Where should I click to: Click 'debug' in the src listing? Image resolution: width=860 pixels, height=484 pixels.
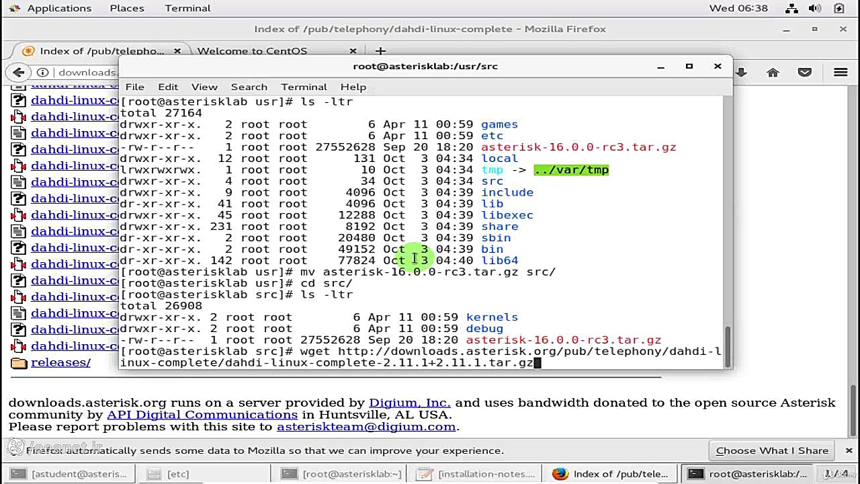484,329
